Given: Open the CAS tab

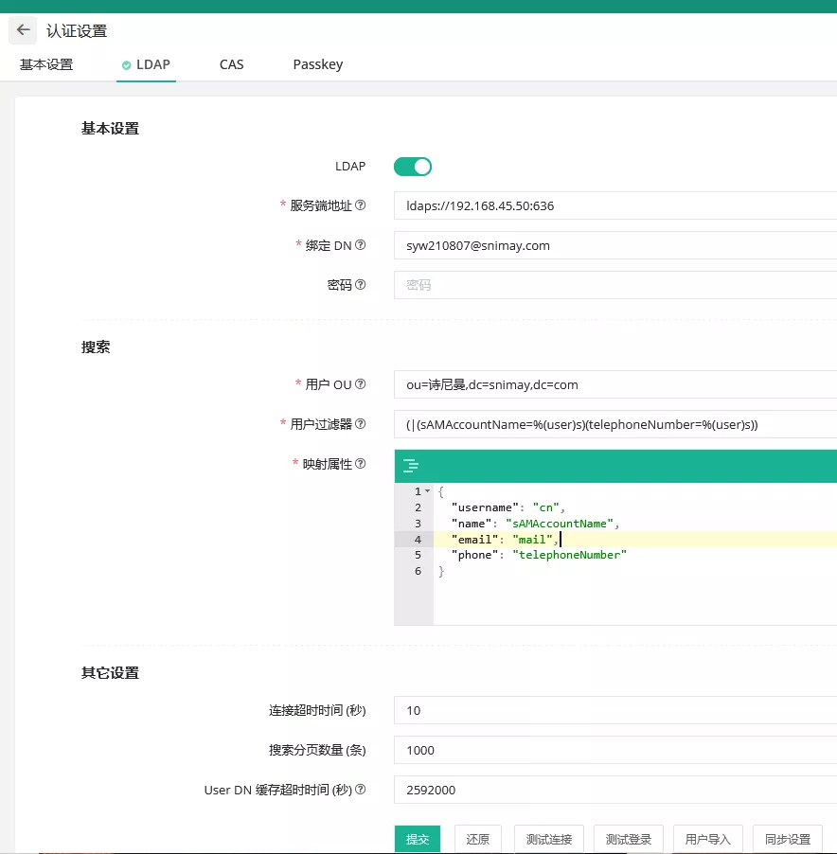Looking at the screenshot, I should point(231,64).
